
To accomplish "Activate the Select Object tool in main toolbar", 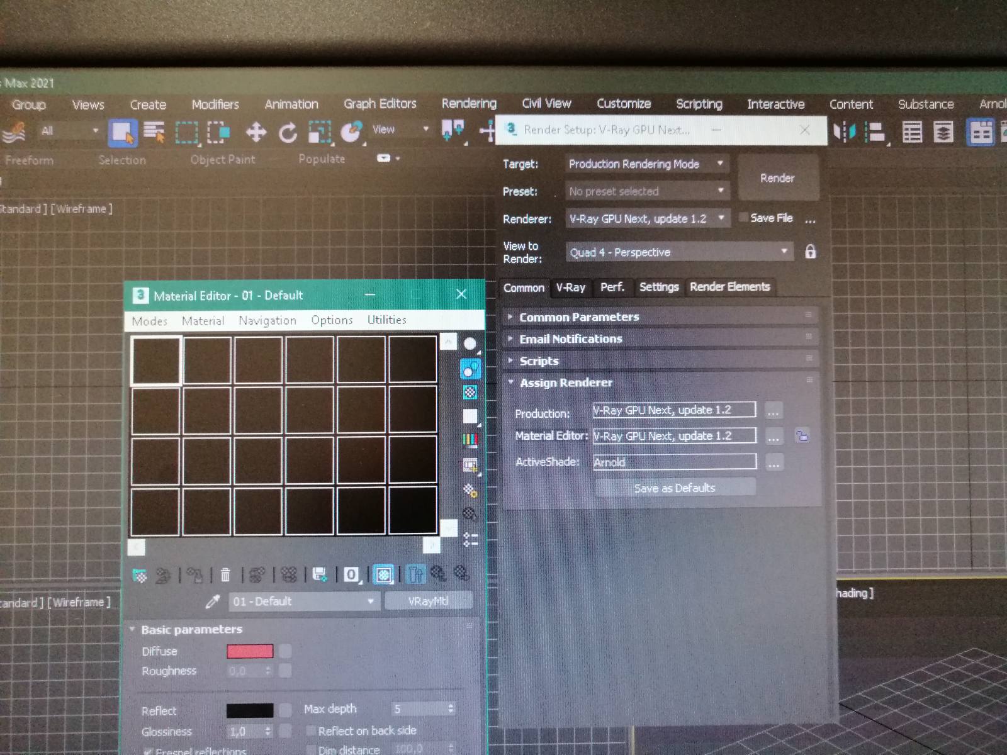I will click(x=122, y=132).
